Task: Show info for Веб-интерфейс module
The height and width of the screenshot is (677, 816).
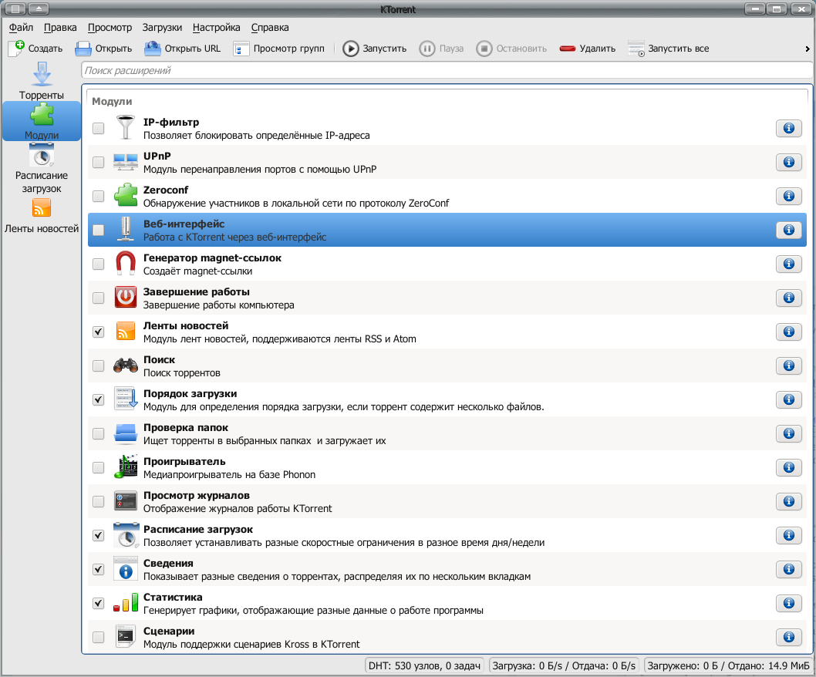Action: pyautogui.click(x=788, y=230)
